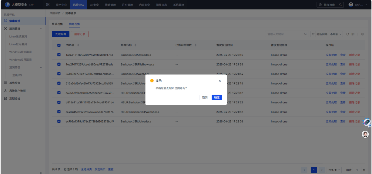Click the column layout icon beside refresh
The image size is (372, 174).
(x=353, y=34)
